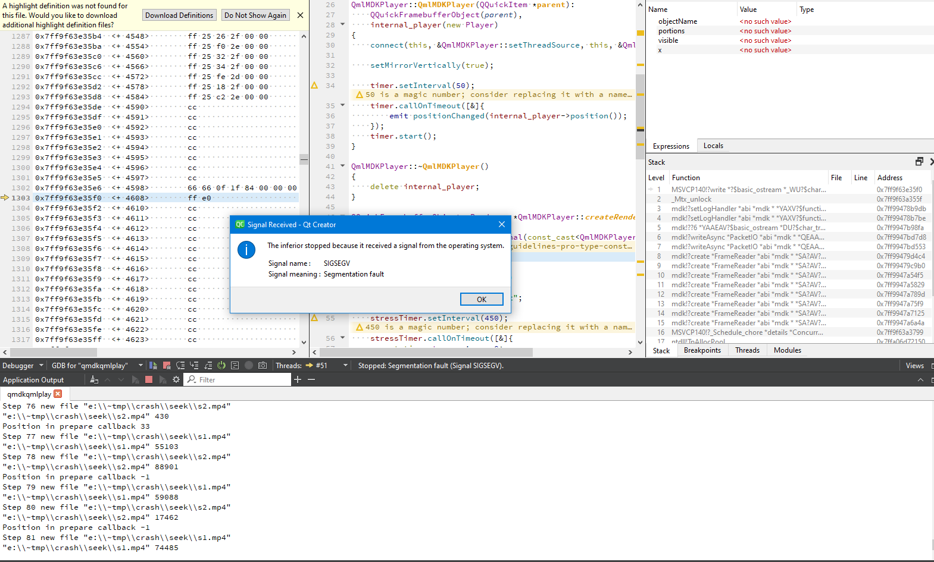Zoom out Application Output with minus icon
The image size is (934, 562).
(x=311, y=379)
